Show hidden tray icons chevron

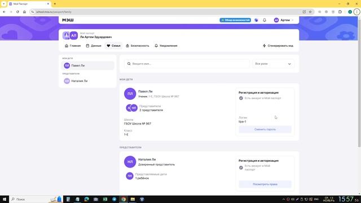(283, 199)
